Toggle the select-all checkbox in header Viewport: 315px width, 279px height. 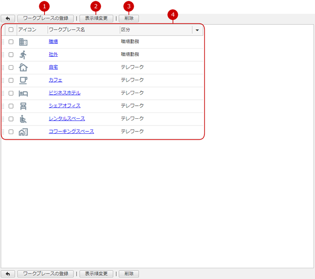(x=11, y=30)
